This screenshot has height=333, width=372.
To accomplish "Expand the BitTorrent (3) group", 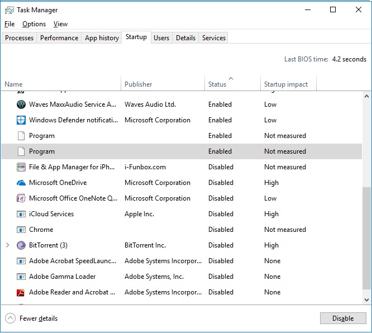I will 8,245.
